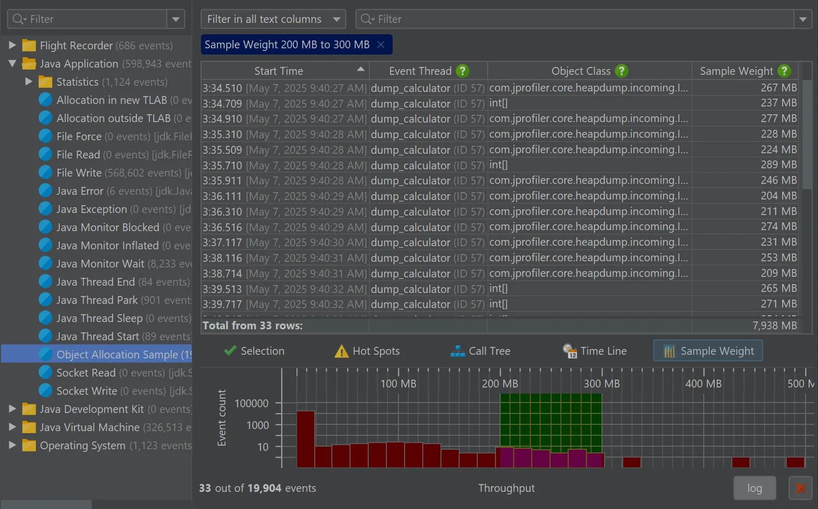Click the Java Error event type icon

46,191
